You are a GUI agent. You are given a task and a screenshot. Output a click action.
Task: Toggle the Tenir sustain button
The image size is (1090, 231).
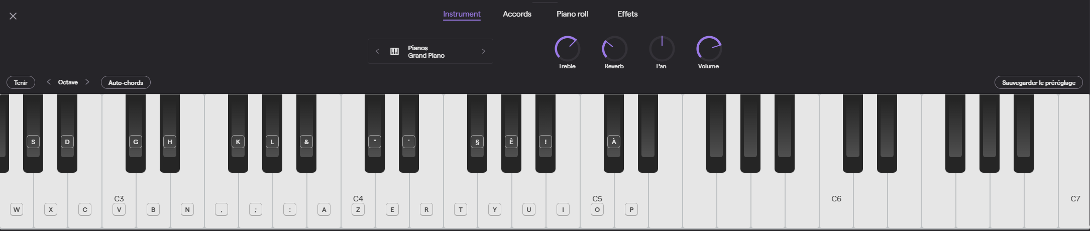click(21, 82)
